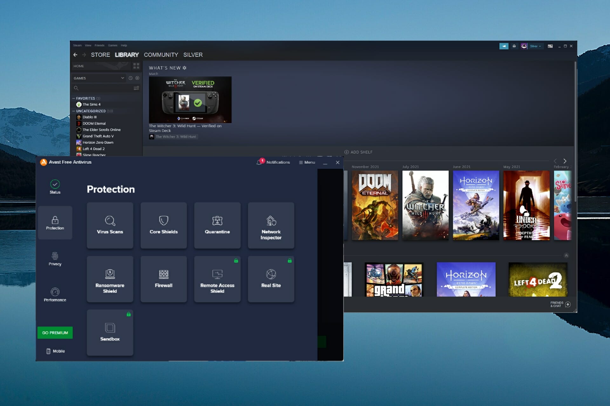Open Steam Community tab
Screen dimensions: 610x406
click(x=160, y=54)
